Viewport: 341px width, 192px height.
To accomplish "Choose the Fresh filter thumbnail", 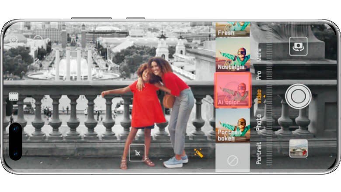I will coord(233,29).
